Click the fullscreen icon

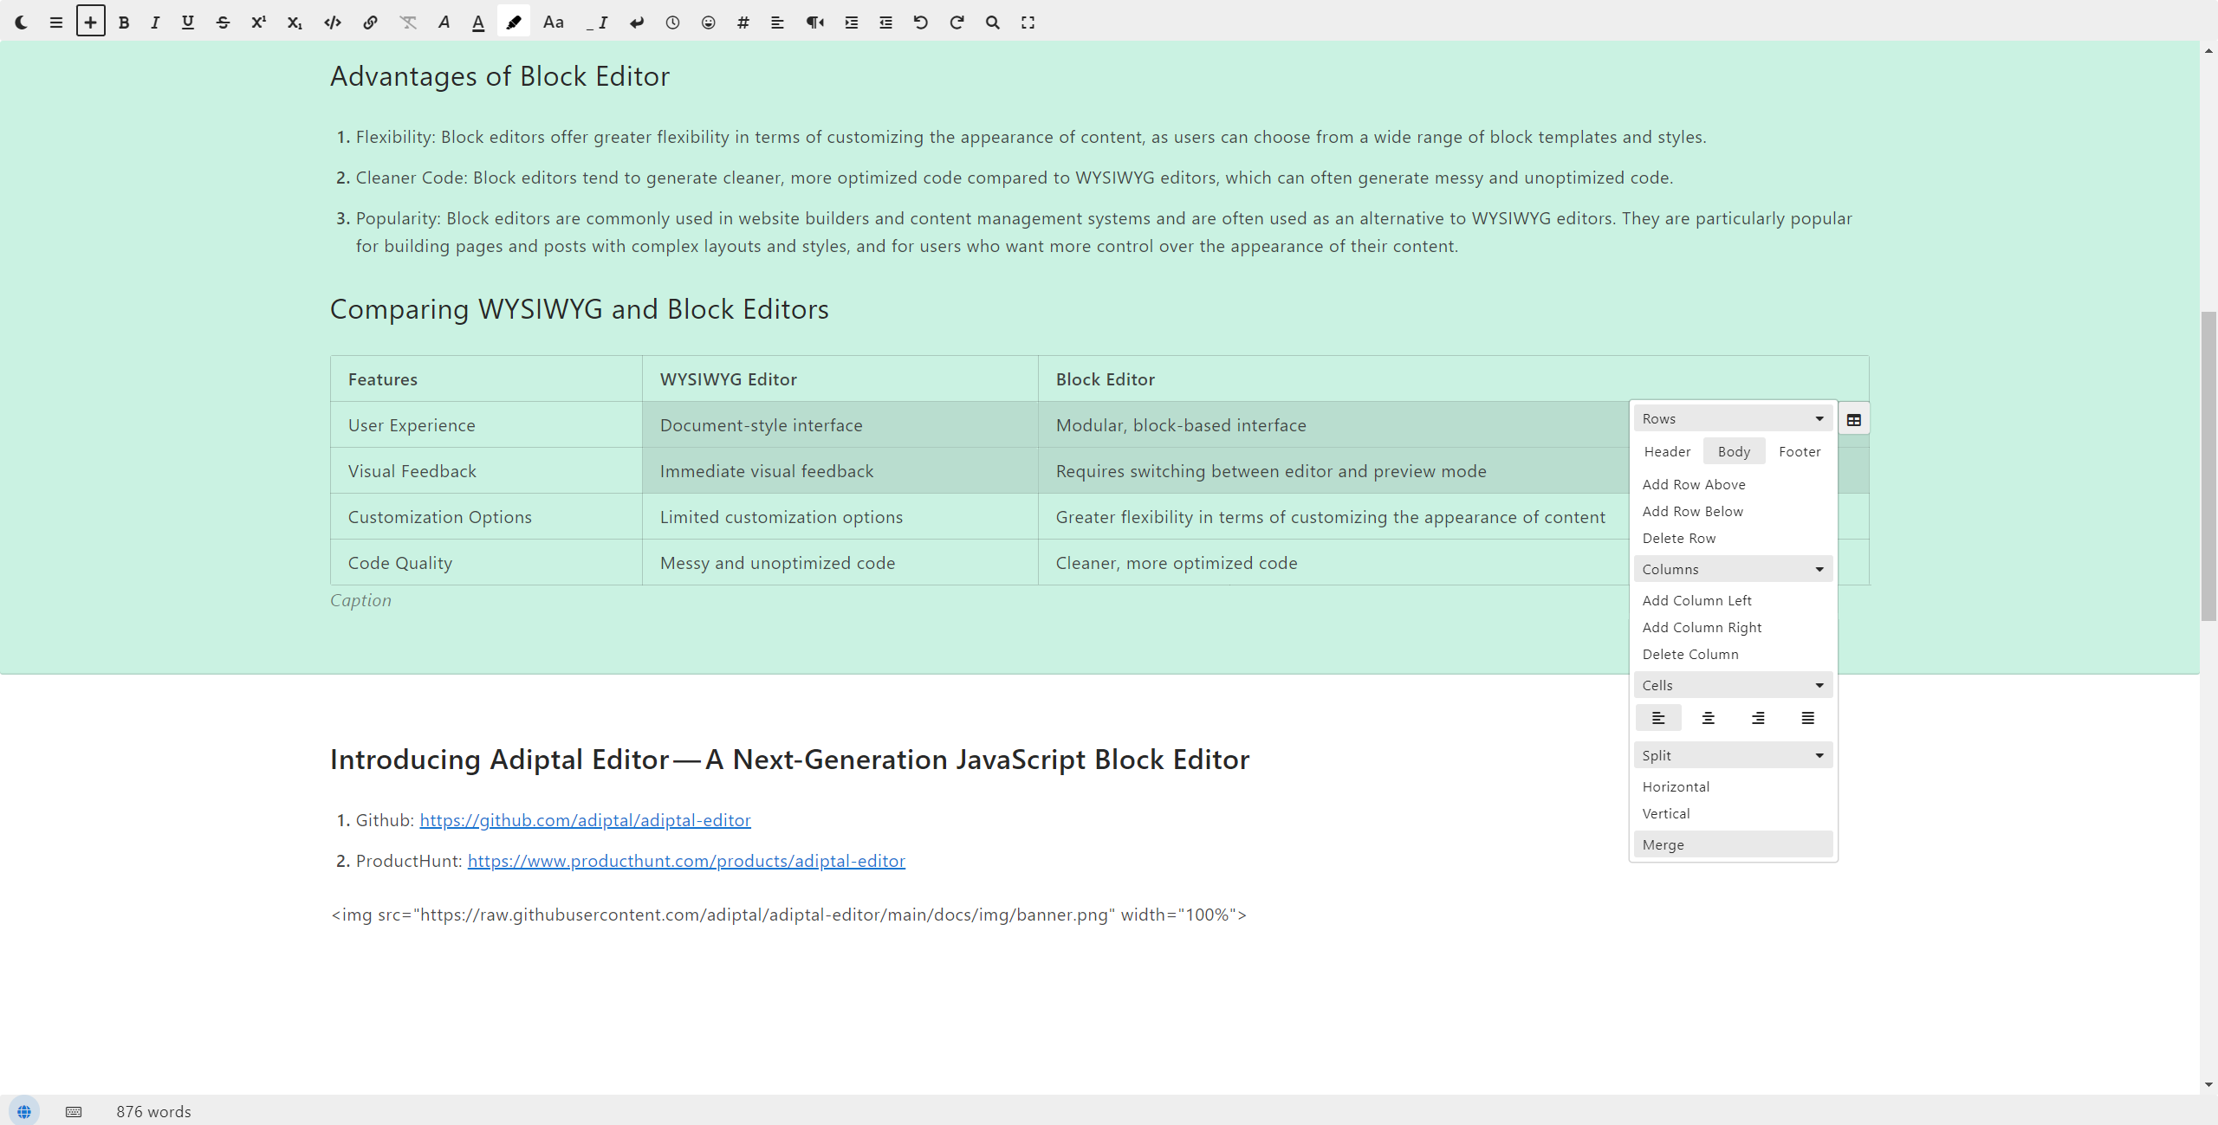pyautogui.click(x=1028, y=23)
